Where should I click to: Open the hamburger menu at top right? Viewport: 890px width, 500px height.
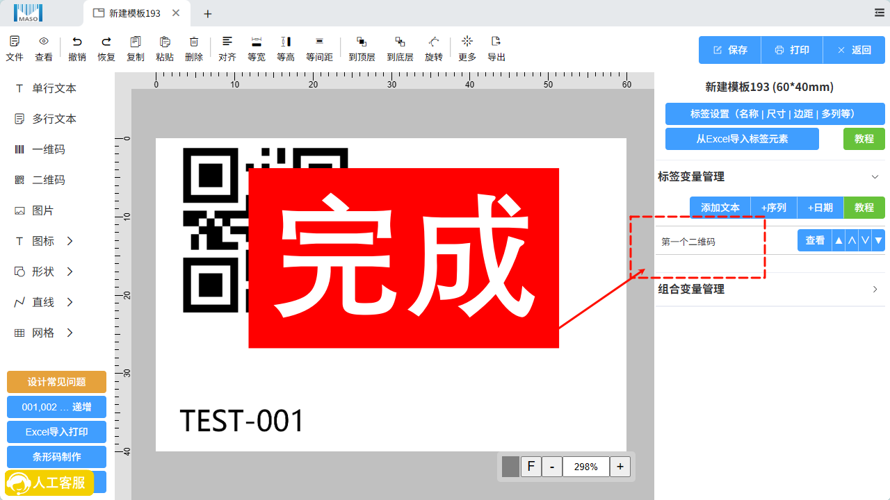click(x=880, y=12)
